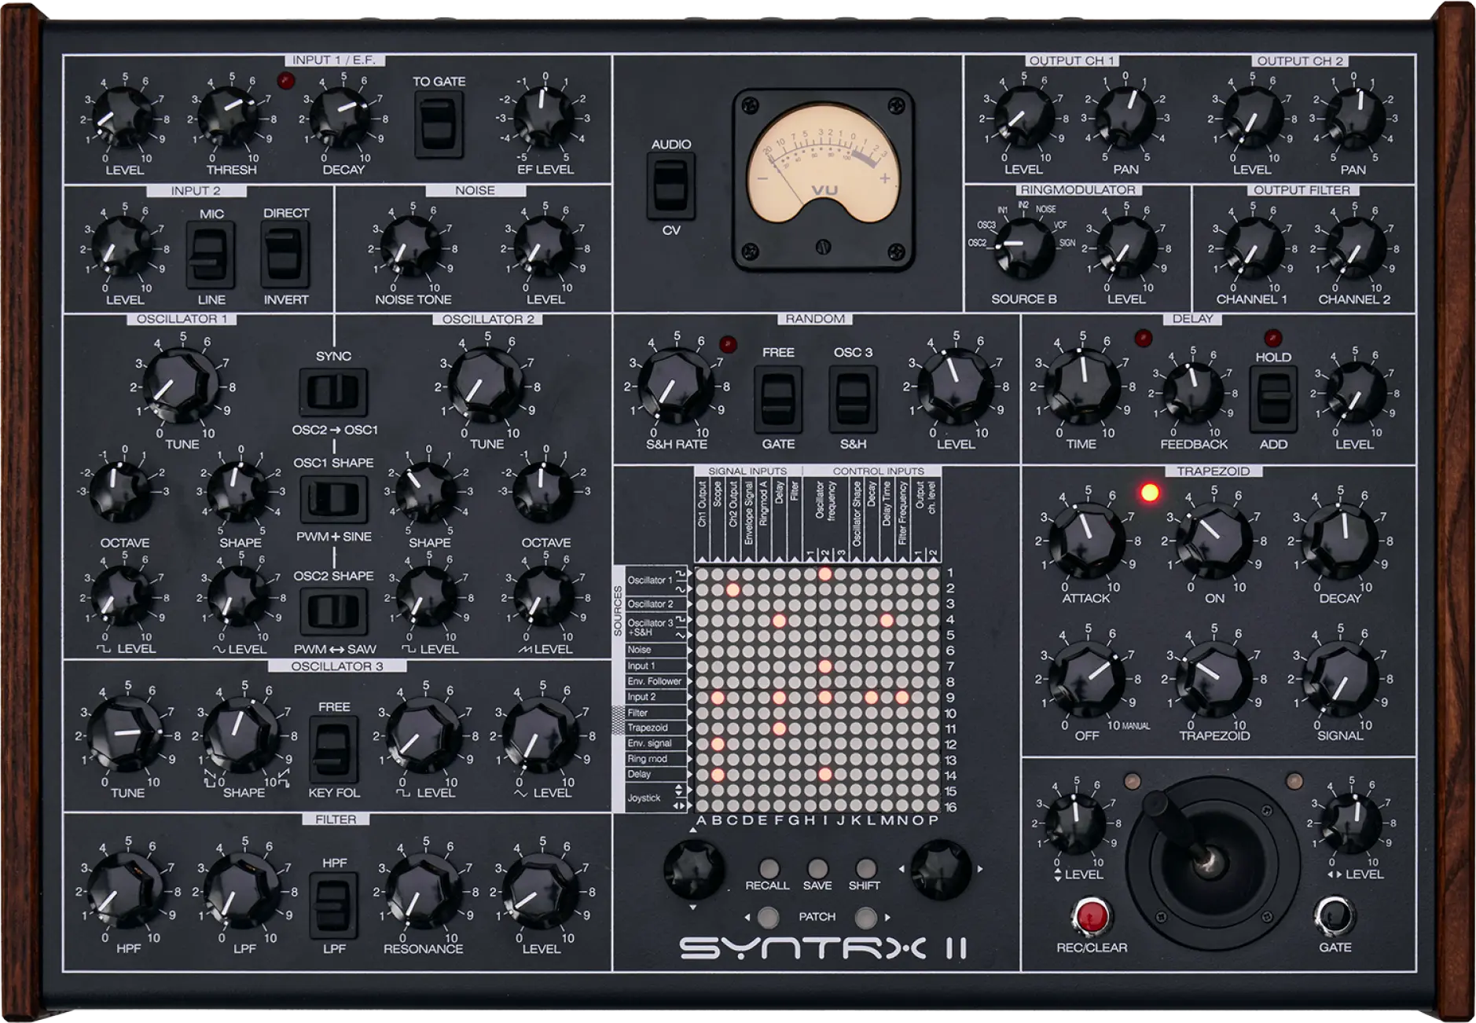Click the Oscillator 2 SHAPE knob

point(427,491)
